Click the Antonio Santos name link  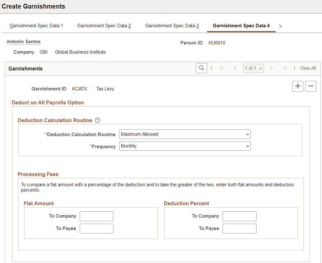[x=23, y=42]
